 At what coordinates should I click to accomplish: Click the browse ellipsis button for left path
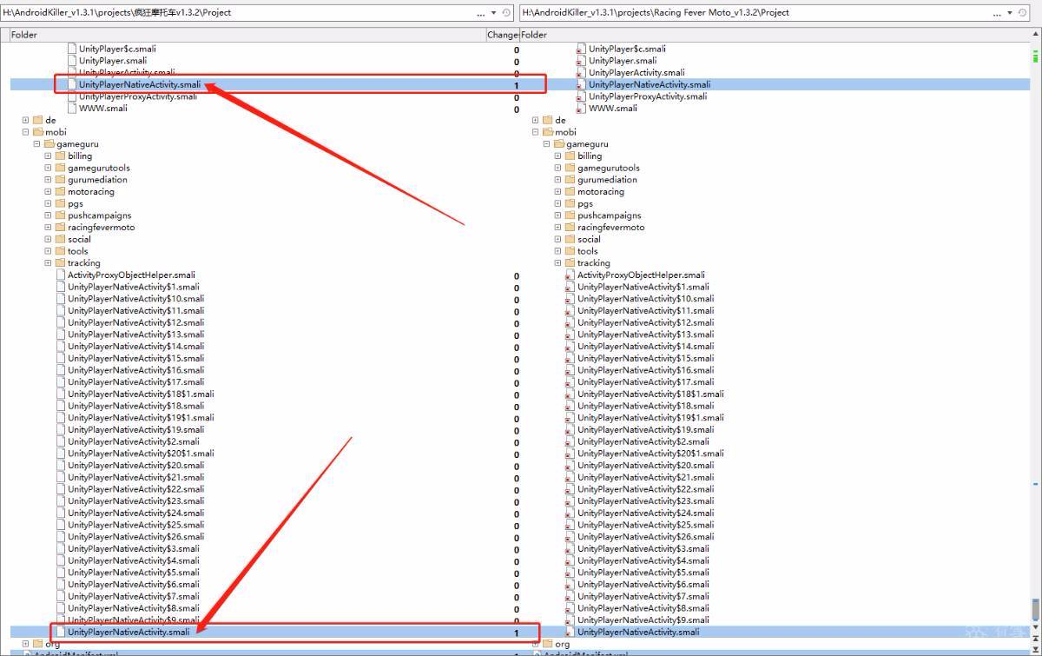(481, 13)
